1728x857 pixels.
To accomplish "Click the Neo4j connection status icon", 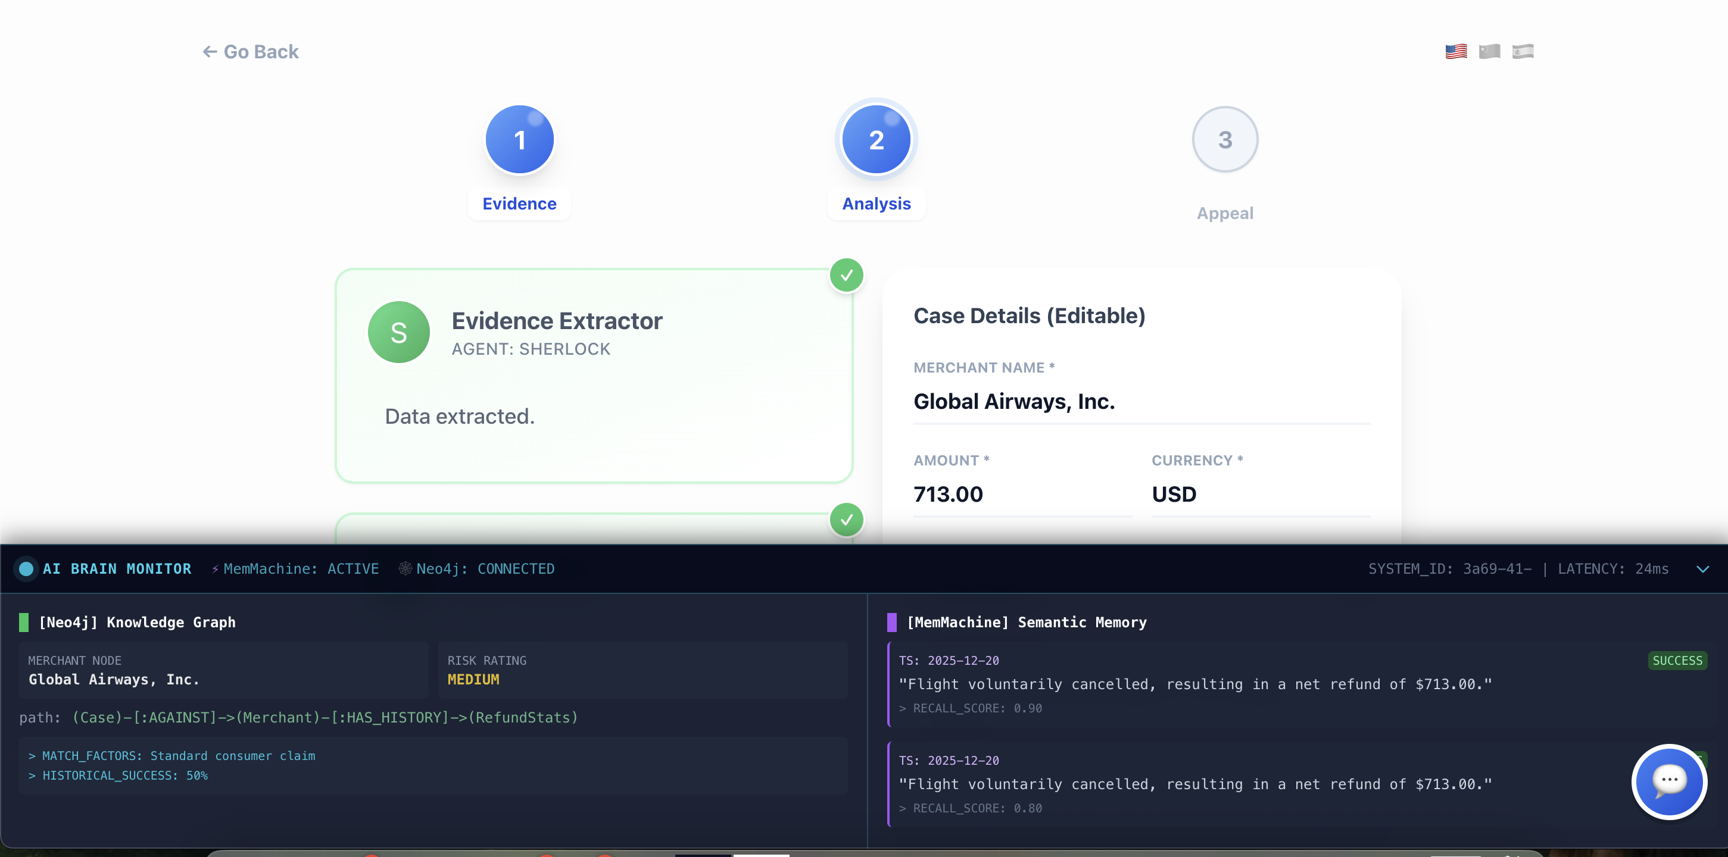I will point(405,568).
